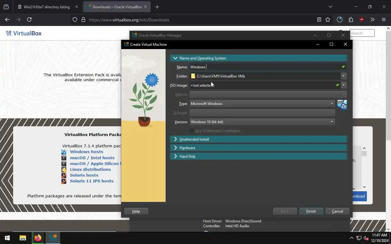Viewport: 391px width, 244px height.
Task: Open File Explorer from the taskbar
Action: click(23, 238)
